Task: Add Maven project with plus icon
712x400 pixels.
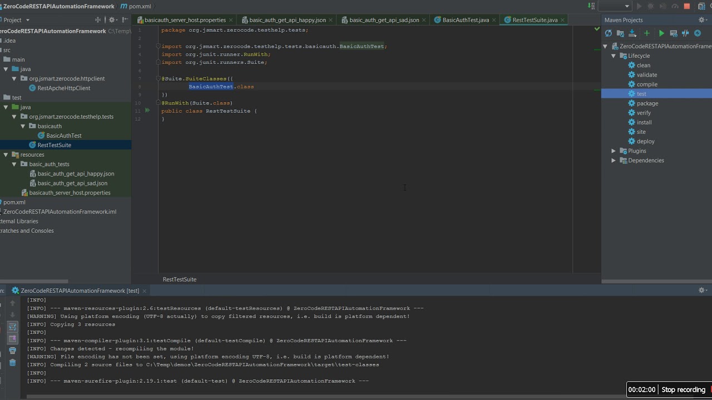Action: tap(647, 33)
